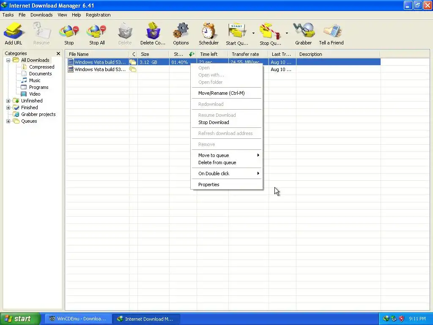Select the second Windows Vista build row
Image resolution: width=433 pixels, height=325 pixels.
pyautogui.click(x=223, y=69)
